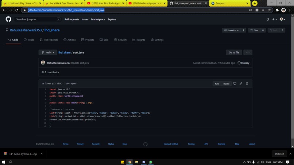
Task: Bookmark this page with star icon
Action: point(270,10)
